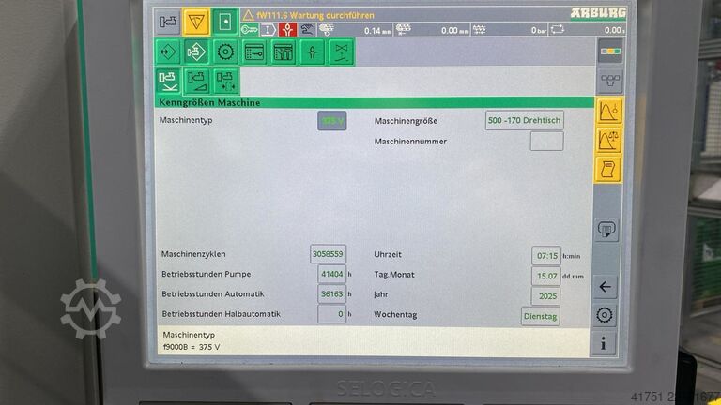Click the 0.14 mm position readout

click(378, 31)
